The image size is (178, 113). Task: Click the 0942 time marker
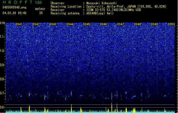[36, 24]
